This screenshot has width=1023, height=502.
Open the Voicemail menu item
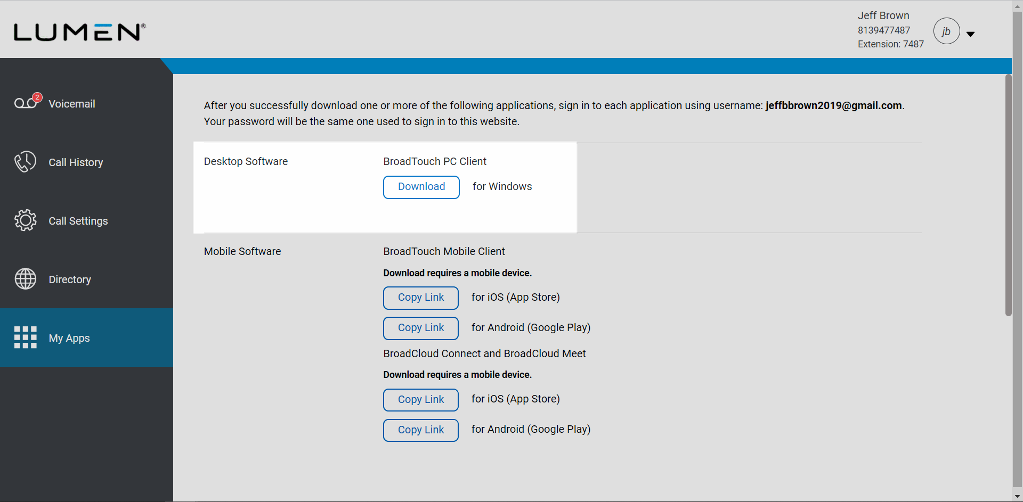72,104
